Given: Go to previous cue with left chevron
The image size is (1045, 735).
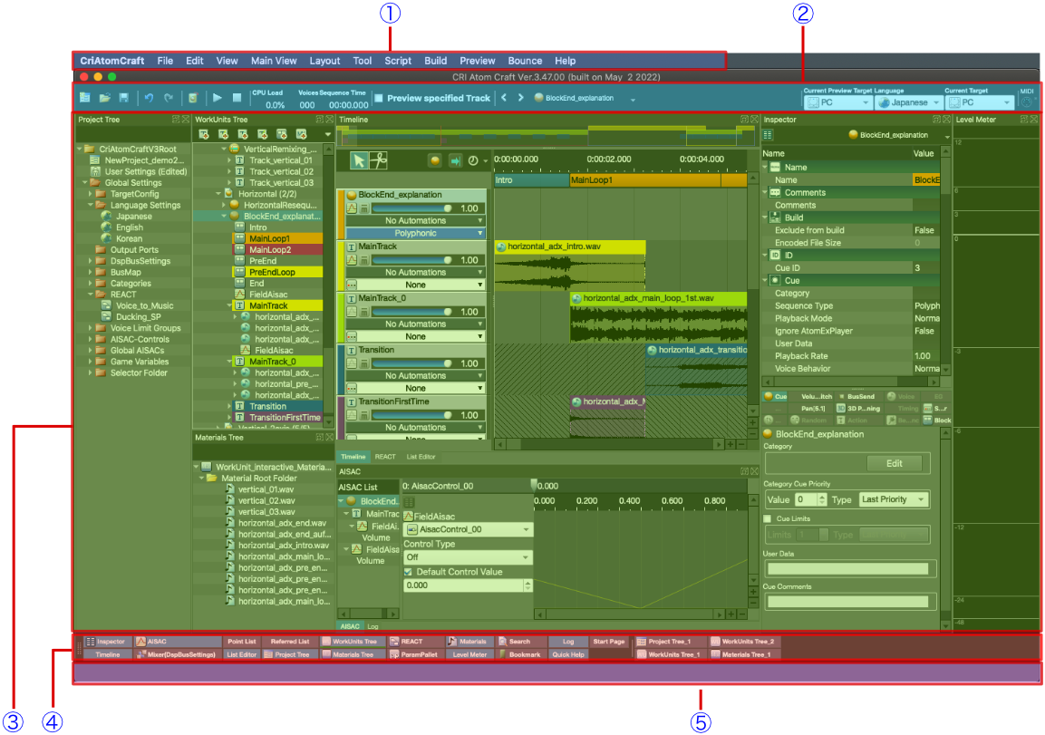Looking at the screenshot, I should (x=504, y=98).
